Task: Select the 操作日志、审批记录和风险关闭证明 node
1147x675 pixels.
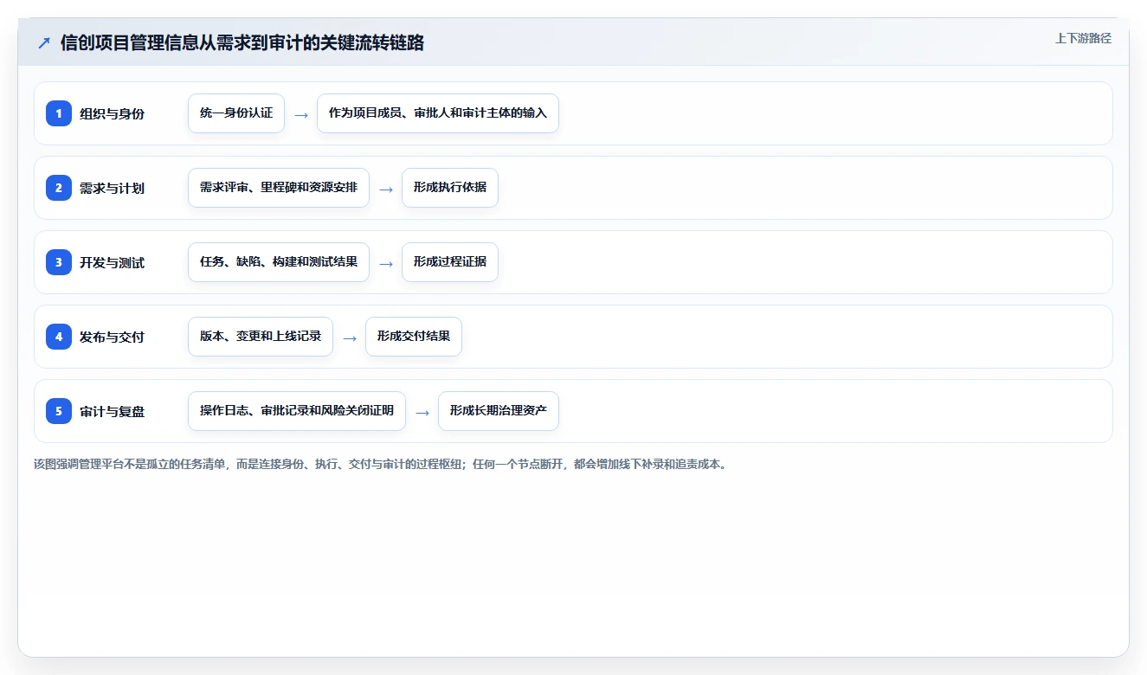Action: (x=297, y=411)
